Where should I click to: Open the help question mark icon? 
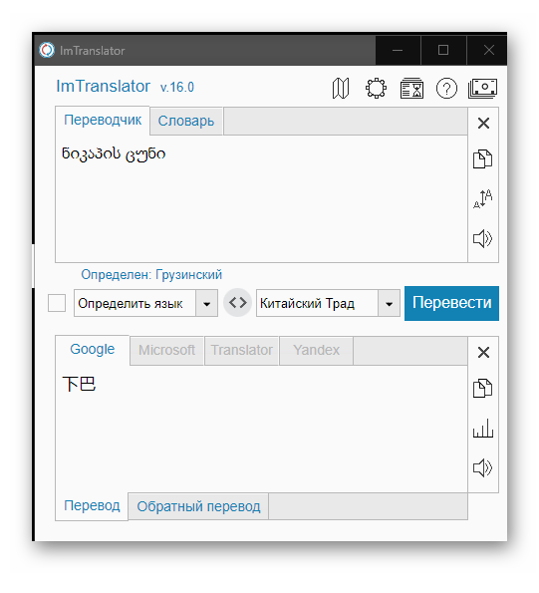[446, 88]
